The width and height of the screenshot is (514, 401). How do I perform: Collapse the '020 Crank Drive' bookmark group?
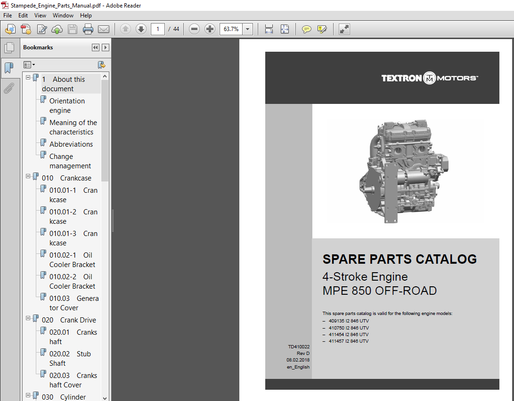(x=28, y=318)
